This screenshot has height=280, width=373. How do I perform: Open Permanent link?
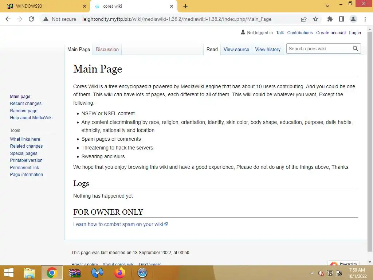pos(24,167)
